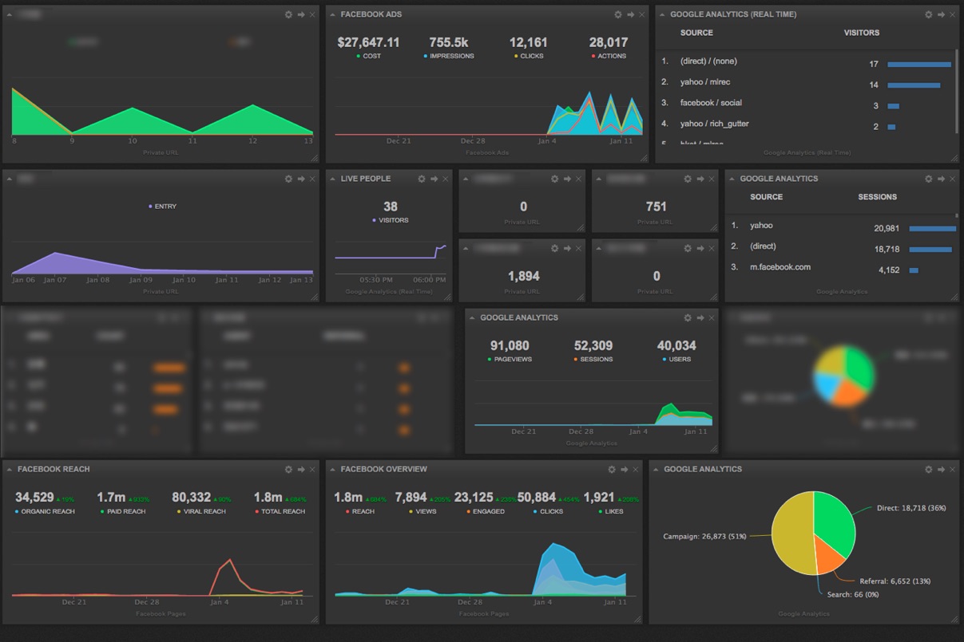The height and width of the screenshot is (642, 964).
Task: Click arrow icon on Google Analytics sessions-by-source widget
Action: click(941, 179)
